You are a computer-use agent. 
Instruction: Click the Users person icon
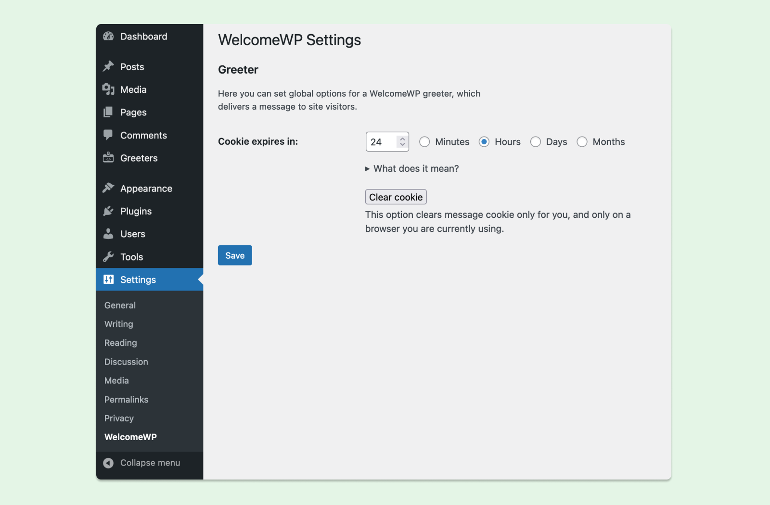pyautogui.click(x=108, y=234)
